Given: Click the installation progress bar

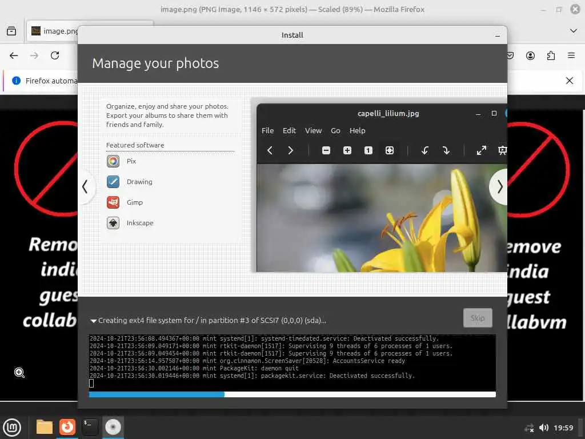Looking at the screenshot, I should point(292,394).
